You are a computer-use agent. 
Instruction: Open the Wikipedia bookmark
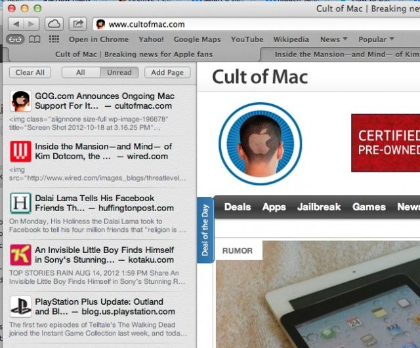(x=291, y=39)
